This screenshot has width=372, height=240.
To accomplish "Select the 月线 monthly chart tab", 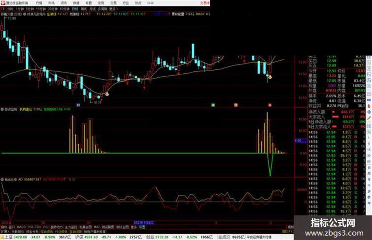I will pos(92,9).
